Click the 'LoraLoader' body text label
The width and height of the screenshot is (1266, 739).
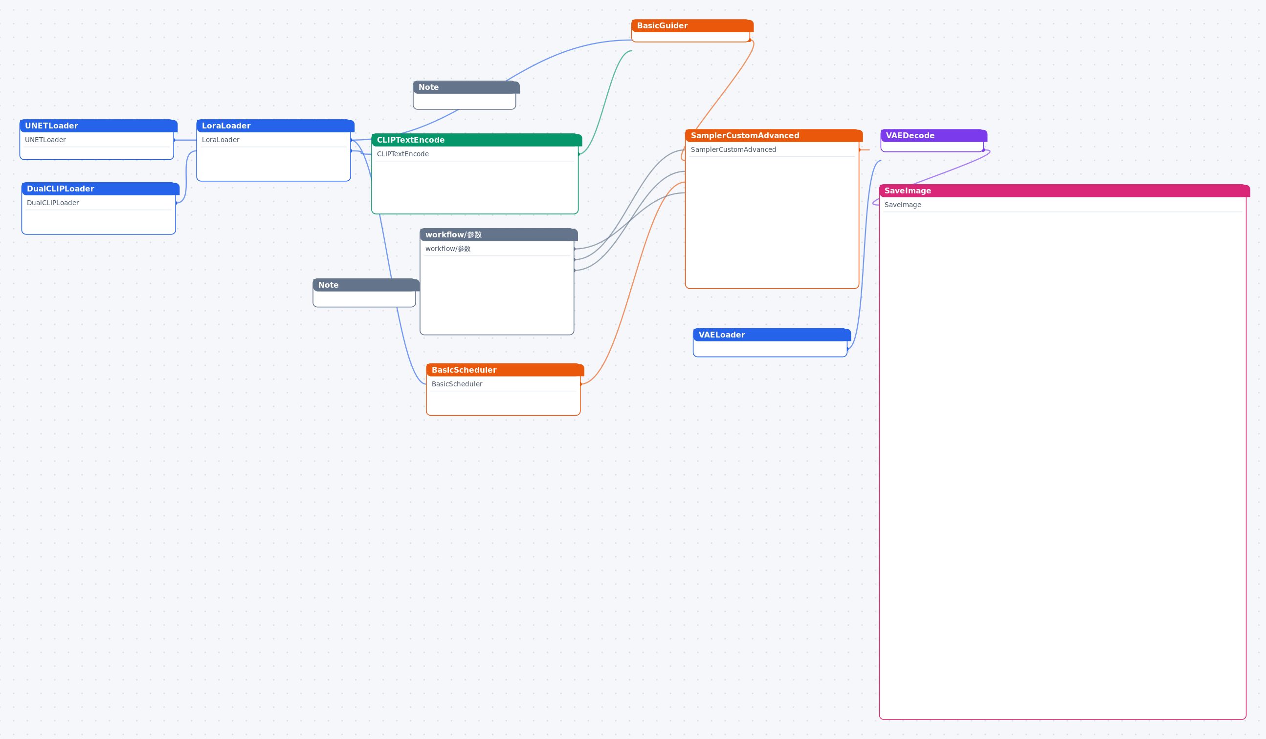point(221,140)
